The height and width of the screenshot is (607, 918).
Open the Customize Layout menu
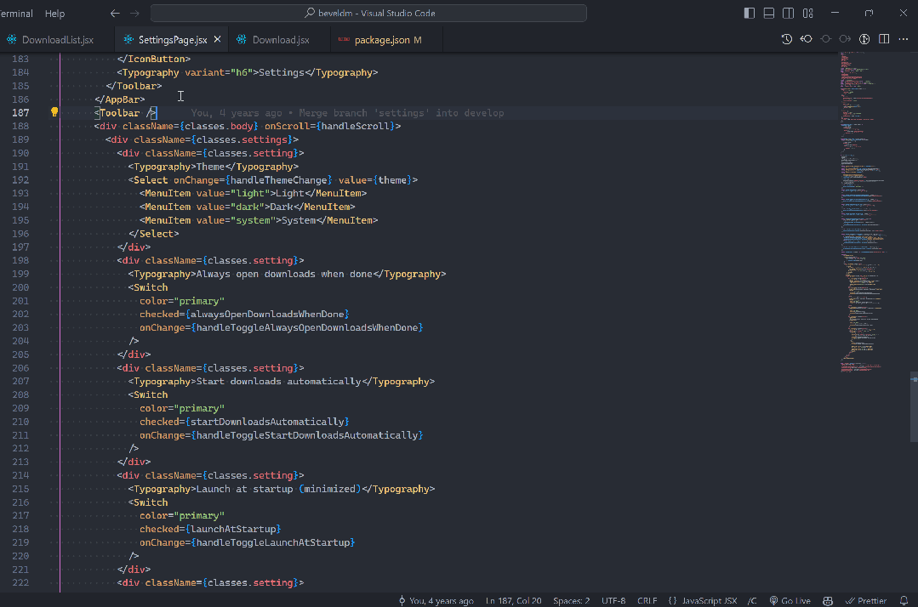click(x=808, y=14)
